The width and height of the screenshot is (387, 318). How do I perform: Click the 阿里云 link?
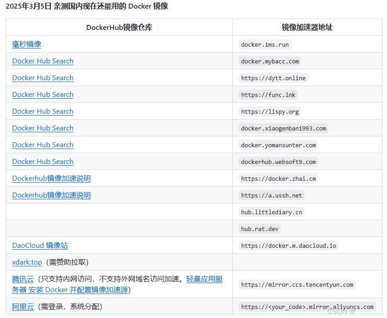(23, 307)
